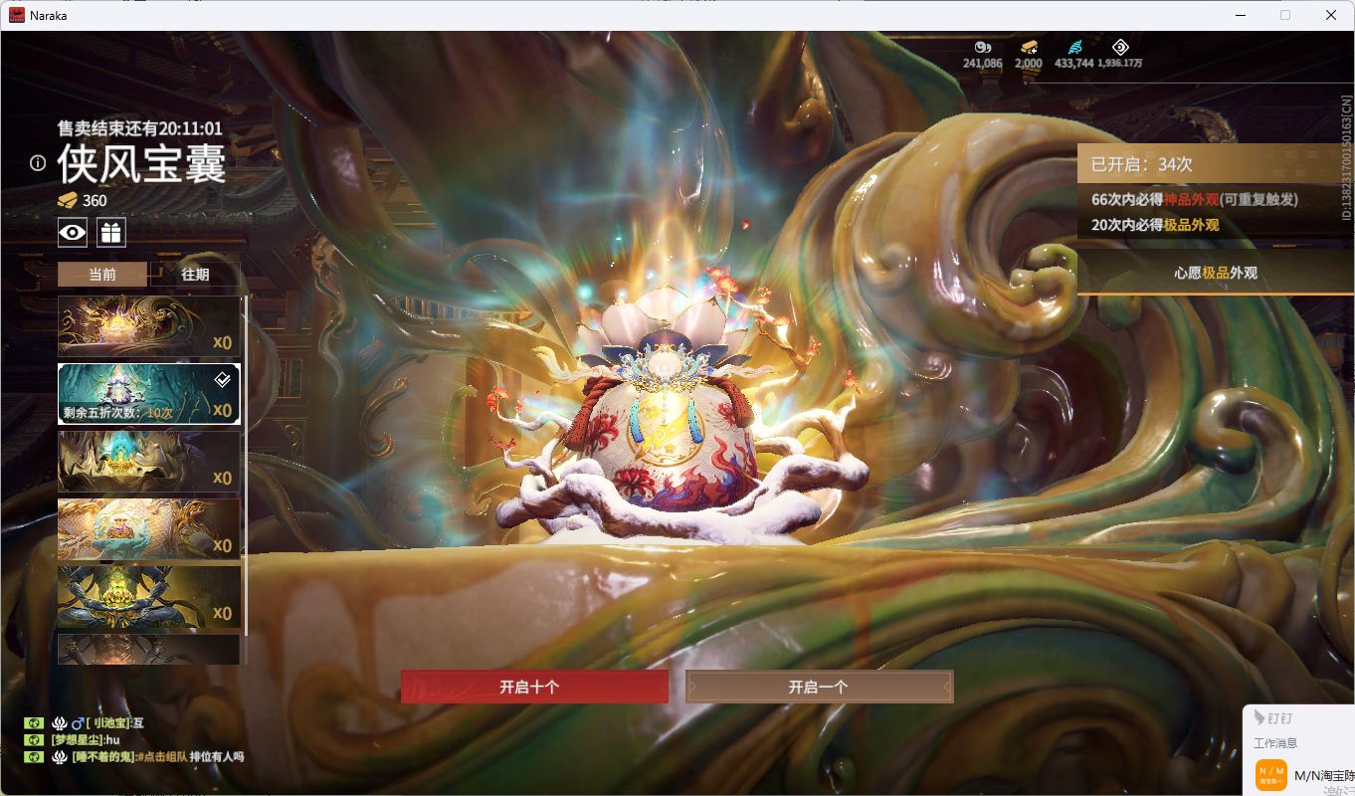The image size is (1355, 796).
Task: Click the info icon beside 侠风宝囊
Action: [x=38, y=163]
